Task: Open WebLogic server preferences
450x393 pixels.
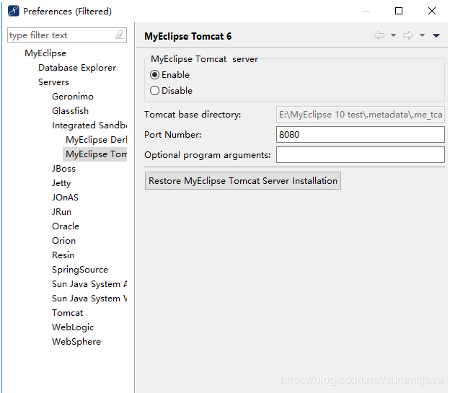Action: [x=73, y=327]
